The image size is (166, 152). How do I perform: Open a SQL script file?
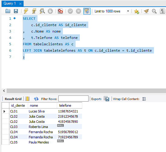pos(8,11)
